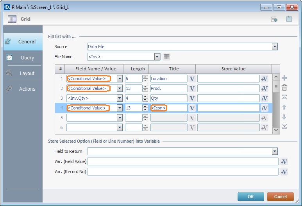
Task: Open field dropdown for row 3 Inv.Qty
Action: click(x=120, y=98)
